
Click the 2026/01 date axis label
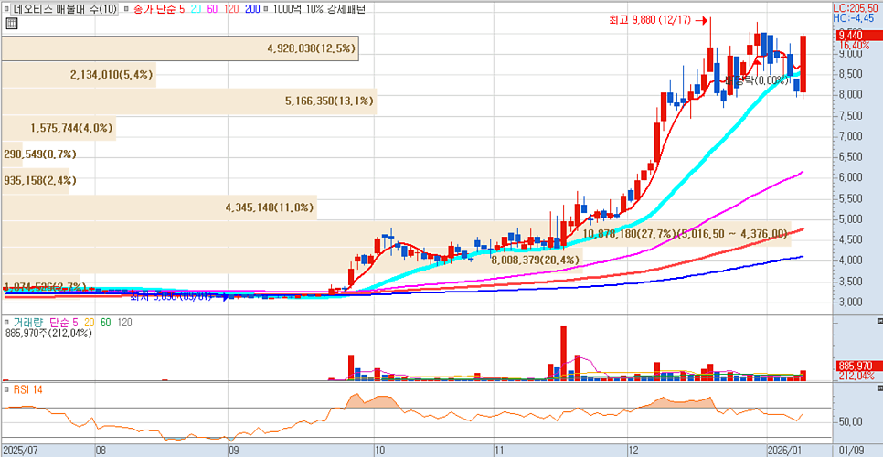782,451
